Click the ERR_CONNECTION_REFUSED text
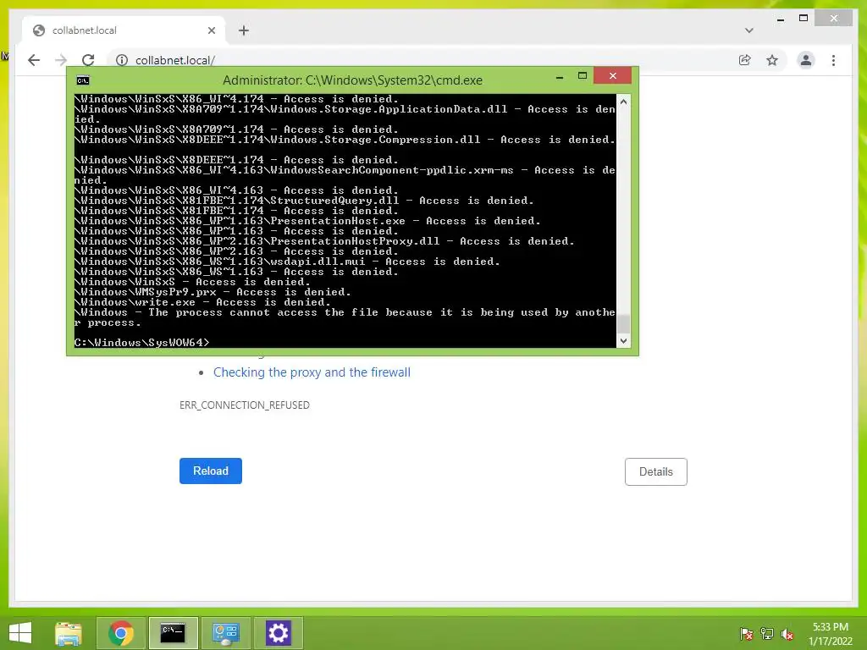The width and height of the screenshot is (867, 650). [x=245, y=405]
